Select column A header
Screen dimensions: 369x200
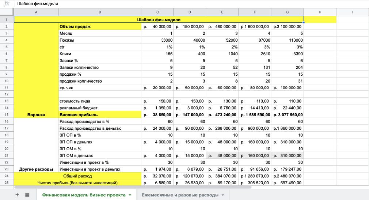click(x=36, y=12)
